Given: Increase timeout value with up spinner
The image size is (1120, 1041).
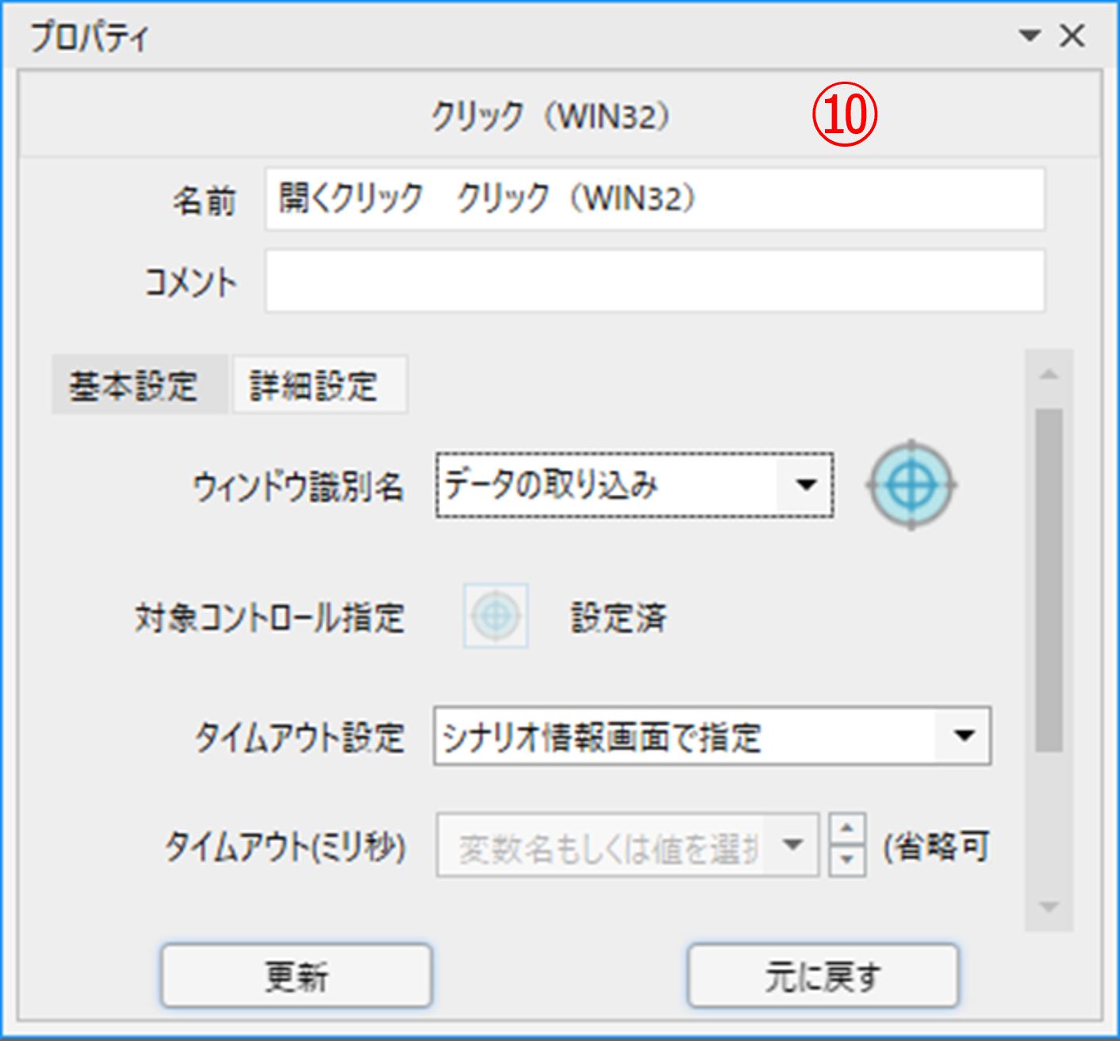Looking at the screenshot, I should pos(847,829).
